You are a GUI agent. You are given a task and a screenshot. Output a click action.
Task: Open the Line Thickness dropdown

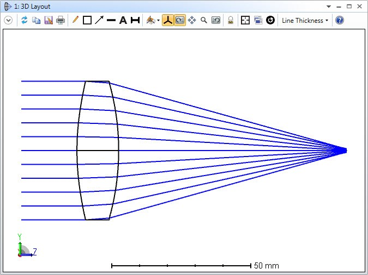[x=305, y=20]
